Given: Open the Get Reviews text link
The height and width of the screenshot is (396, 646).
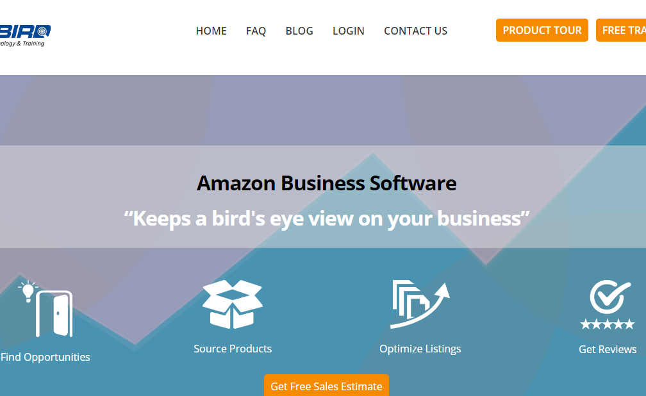Looking at the screenshot, I should (608, 349).
